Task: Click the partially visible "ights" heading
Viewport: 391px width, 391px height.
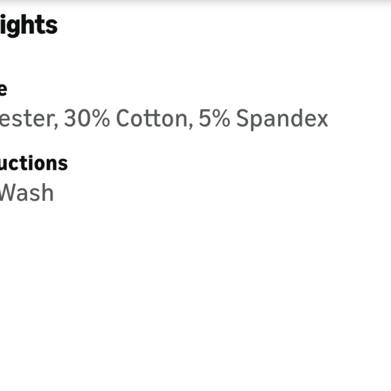Action: click(x=29, y=26)
